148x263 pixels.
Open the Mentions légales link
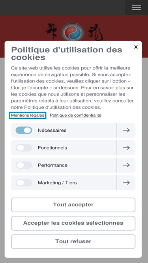click(28, 116)
